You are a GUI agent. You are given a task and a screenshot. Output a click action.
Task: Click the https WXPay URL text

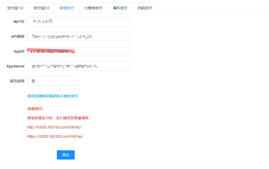(55, 136)
